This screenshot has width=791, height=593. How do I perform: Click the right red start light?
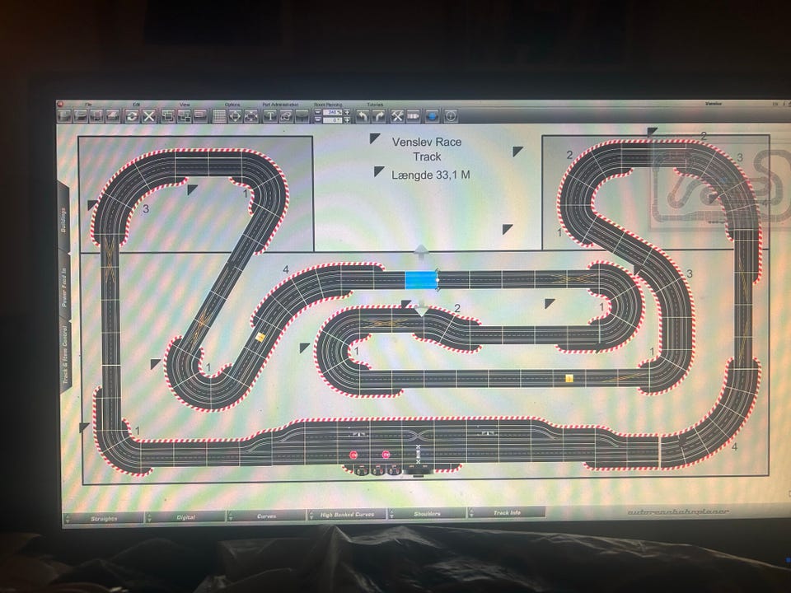click(386, 455)
